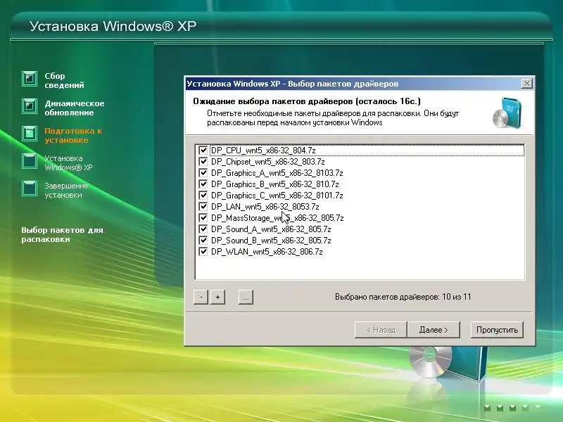The height and width of the screenshot is (422, 563).
Task: Select DP_Graphics_A_wnt5_x86-32_8103.7z row text
Action: coord(277,173)
